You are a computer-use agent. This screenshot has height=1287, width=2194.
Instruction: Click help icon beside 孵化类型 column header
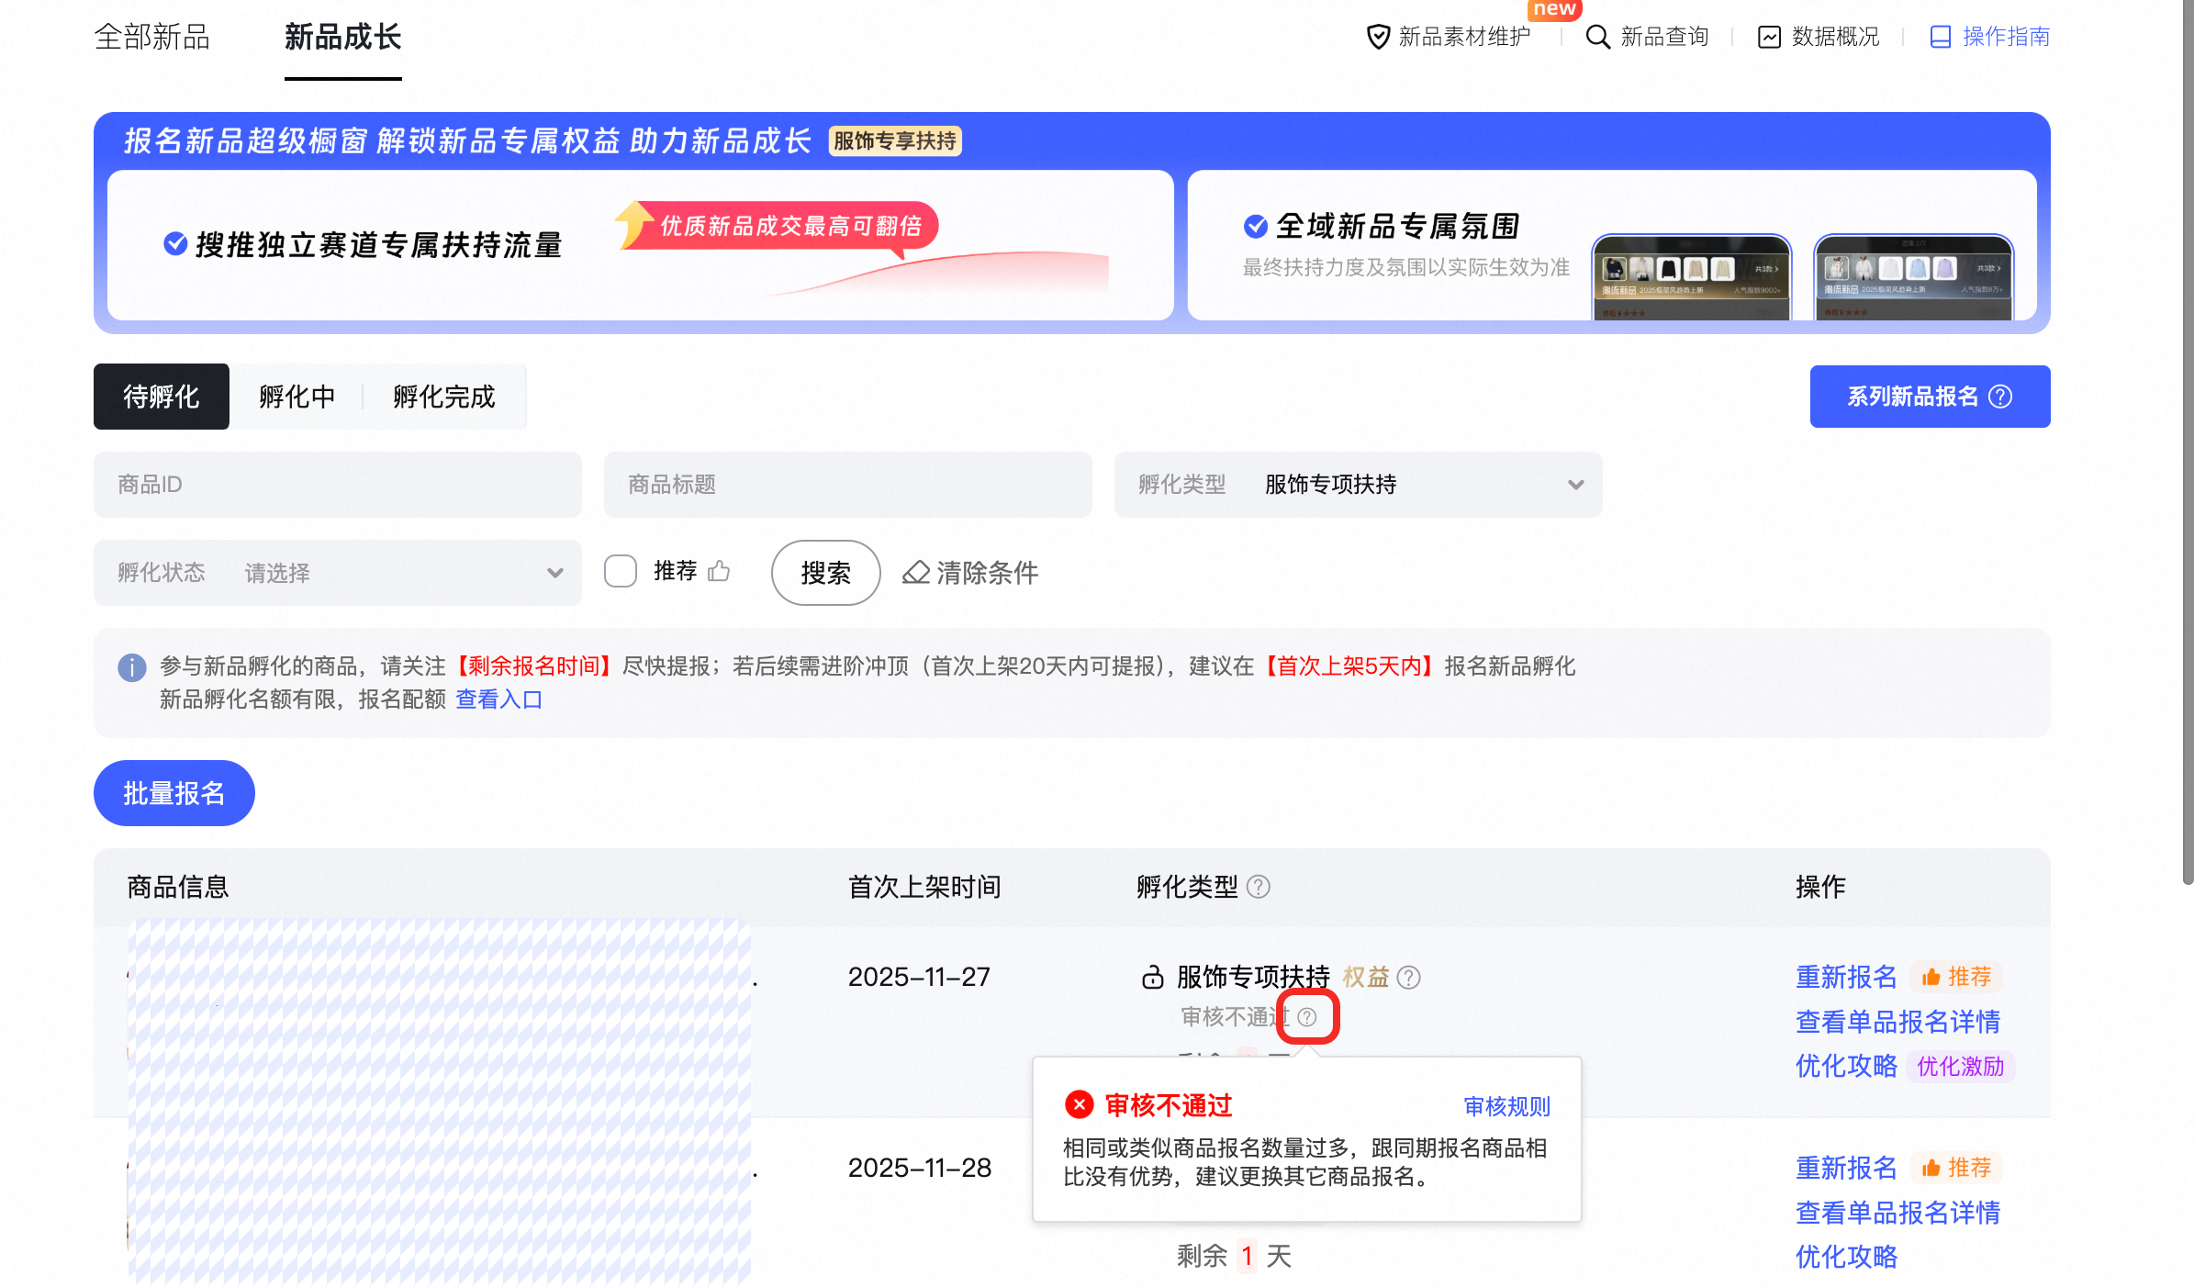click(x=1259, y=887)
